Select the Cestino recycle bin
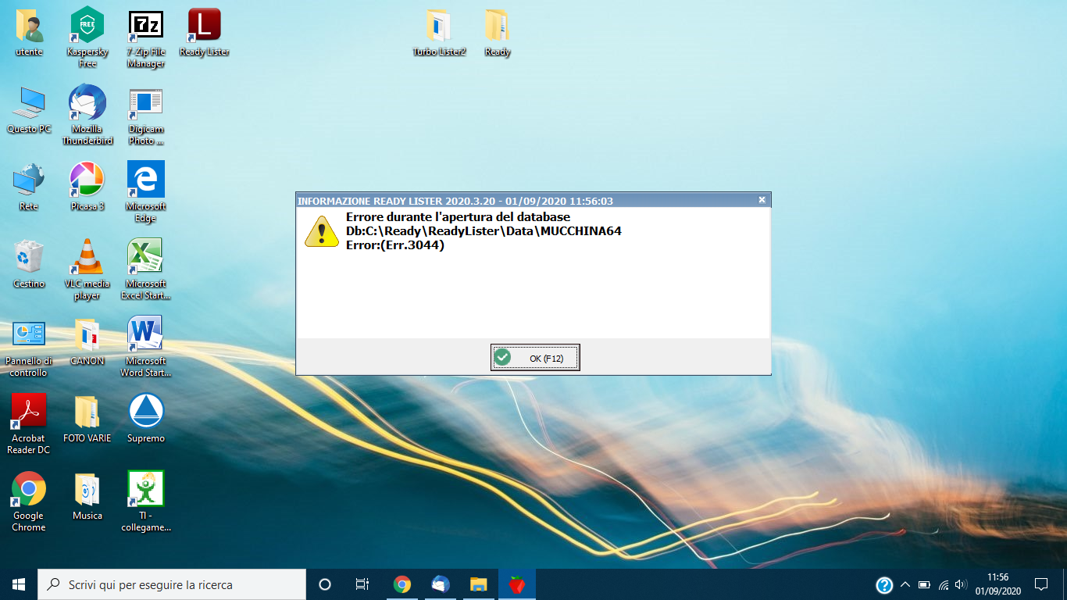 coord(29,265)
